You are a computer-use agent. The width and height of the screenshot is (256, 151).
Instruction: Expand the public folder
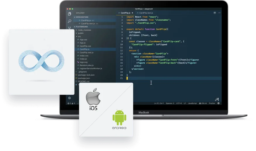pyautogui.click(x=81, y=33)
